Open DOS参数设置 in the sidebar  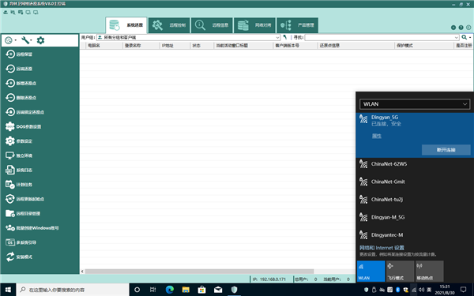click(x=23, y=126)
